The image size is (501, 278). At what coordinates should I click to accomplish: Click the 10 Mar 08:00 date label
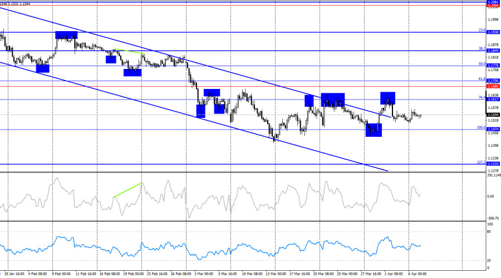tap(252, 274)
